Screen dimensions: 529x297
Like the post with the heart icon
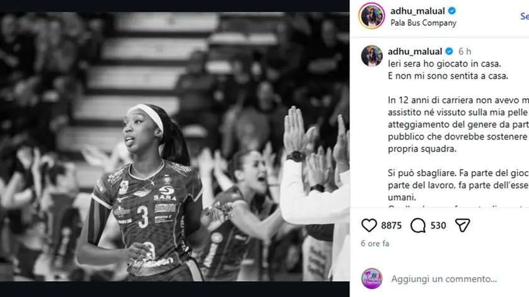coord(369,225)
